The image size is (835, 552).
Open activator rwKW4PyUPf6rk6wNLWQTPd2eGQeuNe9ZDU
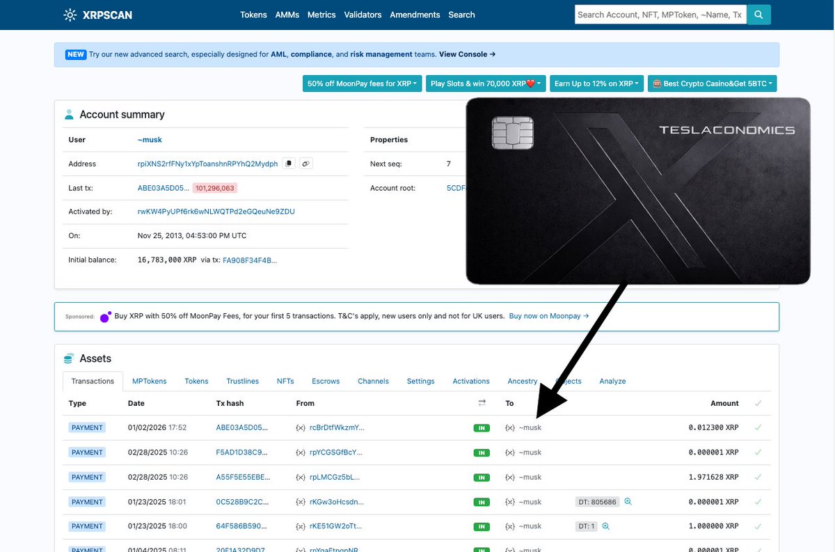click(x=216, y=212)
